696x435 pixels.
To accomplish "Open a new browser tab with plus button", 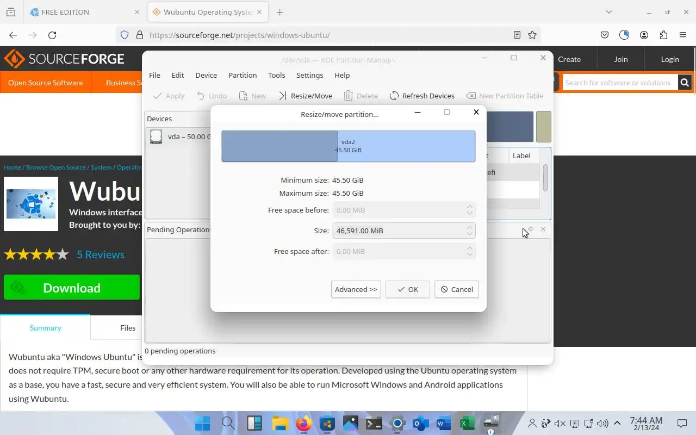I will point(279,12).
